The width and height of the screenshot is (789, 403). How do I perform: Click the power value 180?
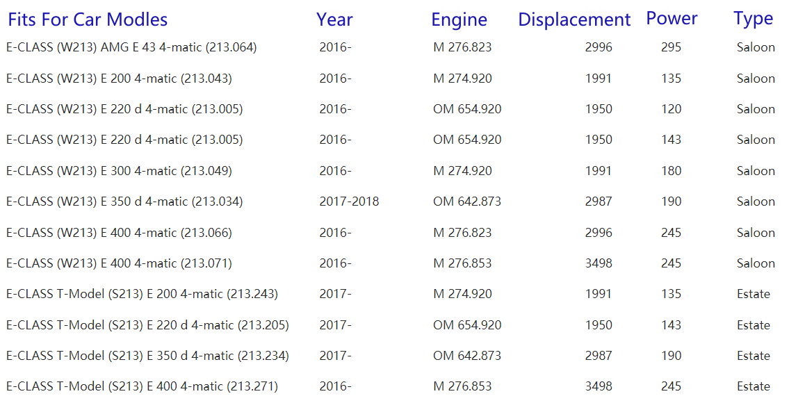click(x=672, y=171)
